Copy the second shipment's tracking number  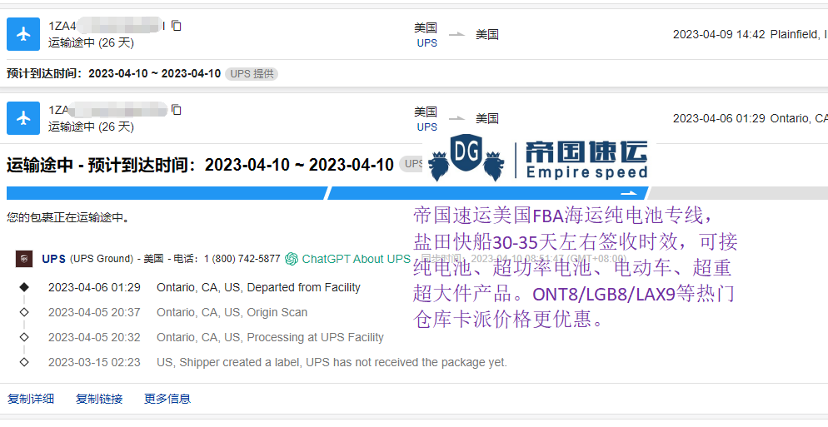point(177,110)
